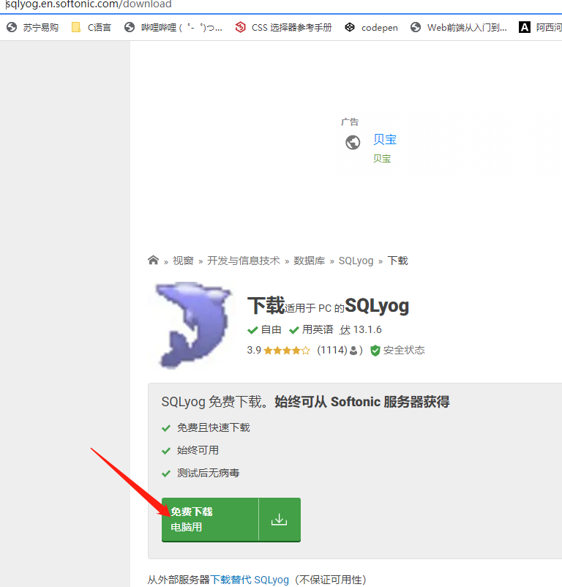Screen dimensions: 562x587
Task: Open 下载替代 SQLyog external link
Action: coord(250,580)
